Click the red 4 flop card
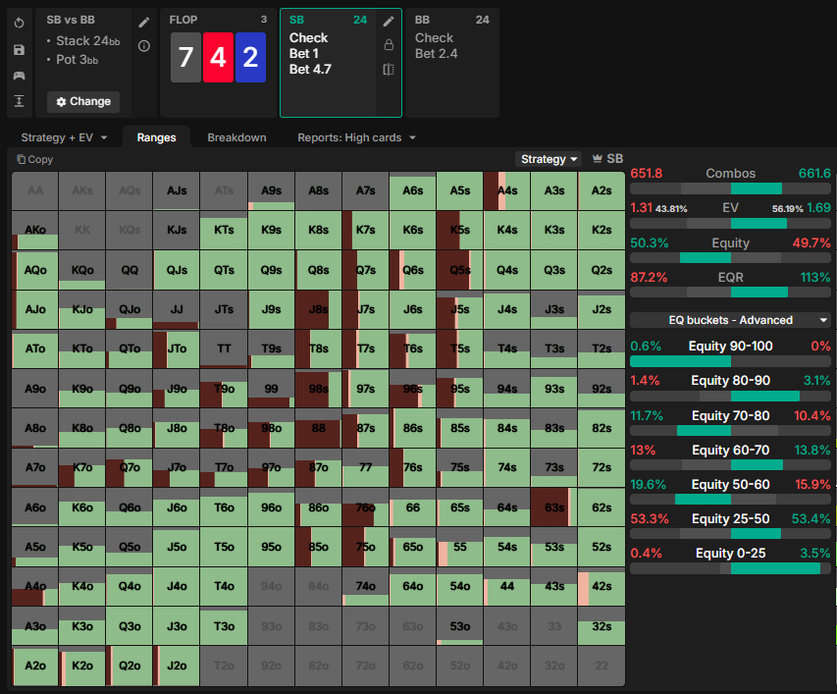837x694 pixels. (218, 58)
